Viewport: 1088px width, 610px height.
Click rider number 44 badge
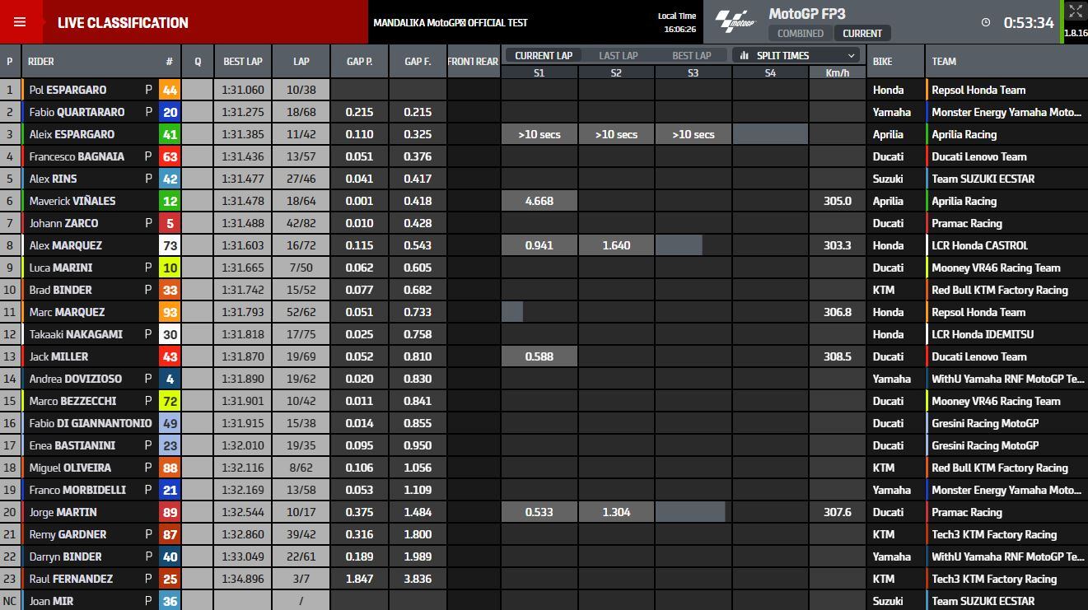coord(169,90)
